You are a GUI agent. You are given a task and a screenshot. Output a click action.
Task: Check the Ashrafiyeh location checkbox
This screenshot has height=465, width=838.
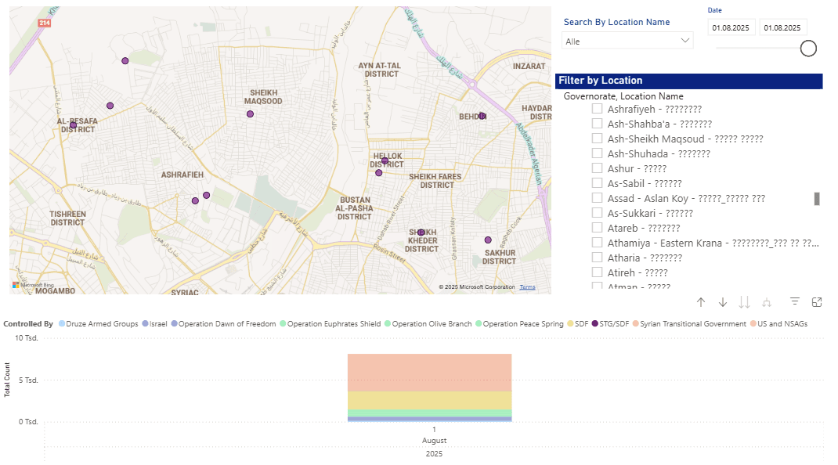coord(597,109)
